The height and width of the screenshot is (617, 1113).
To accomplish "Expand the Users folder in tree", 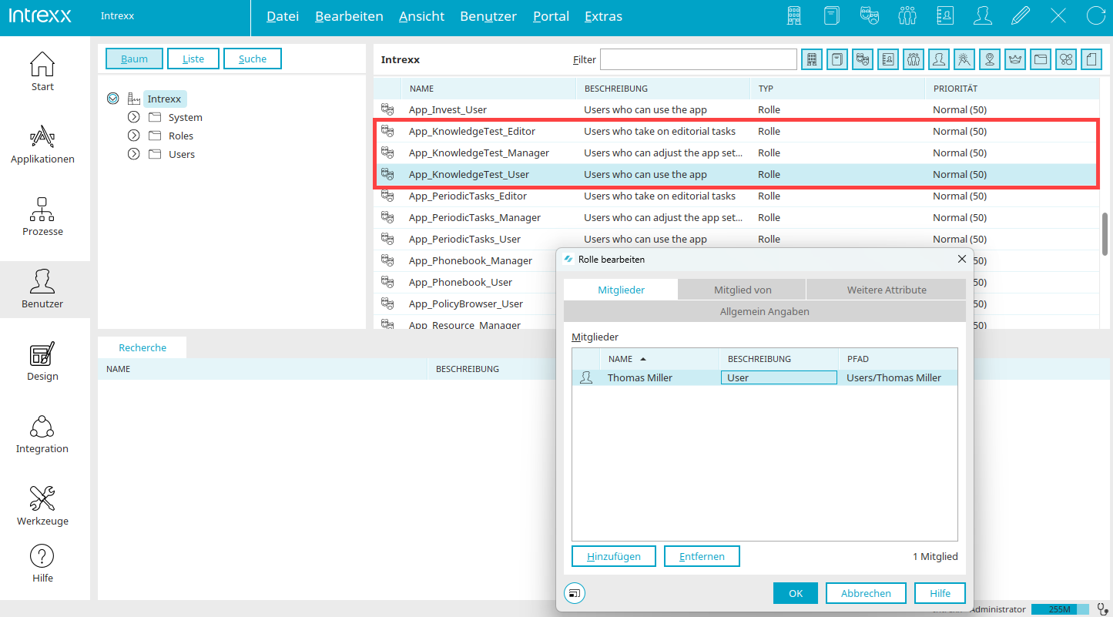I will 133,154.
